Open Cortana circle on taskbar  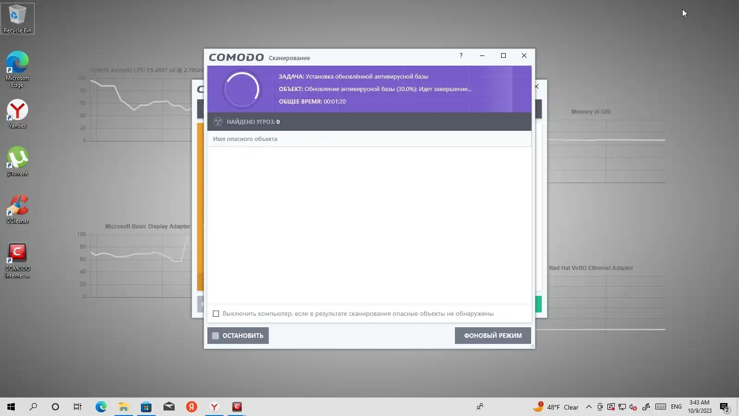(55, 407)
